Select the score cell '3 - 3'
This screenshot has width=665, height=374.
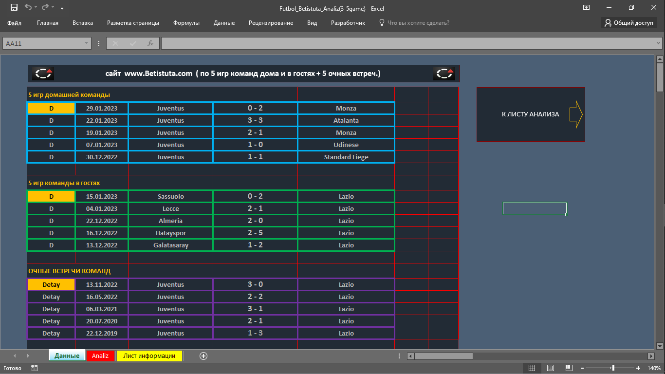coord(255,120)
